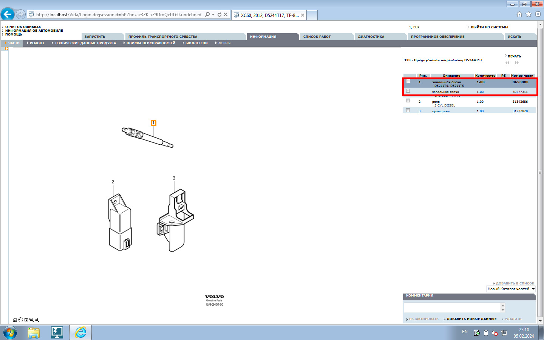Click ИНФОРМАЦИЯ ОБ АВТОМОБИЛЕ link

pos(34,31)
